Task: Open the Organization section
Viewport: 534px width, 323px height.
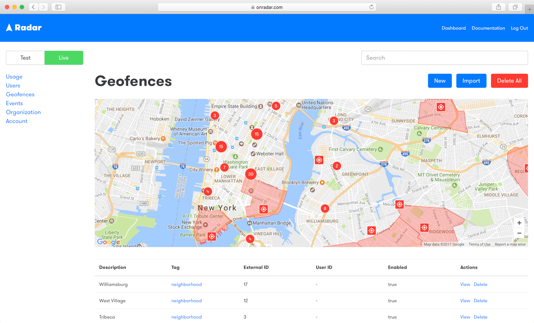Action: point(23,112)
